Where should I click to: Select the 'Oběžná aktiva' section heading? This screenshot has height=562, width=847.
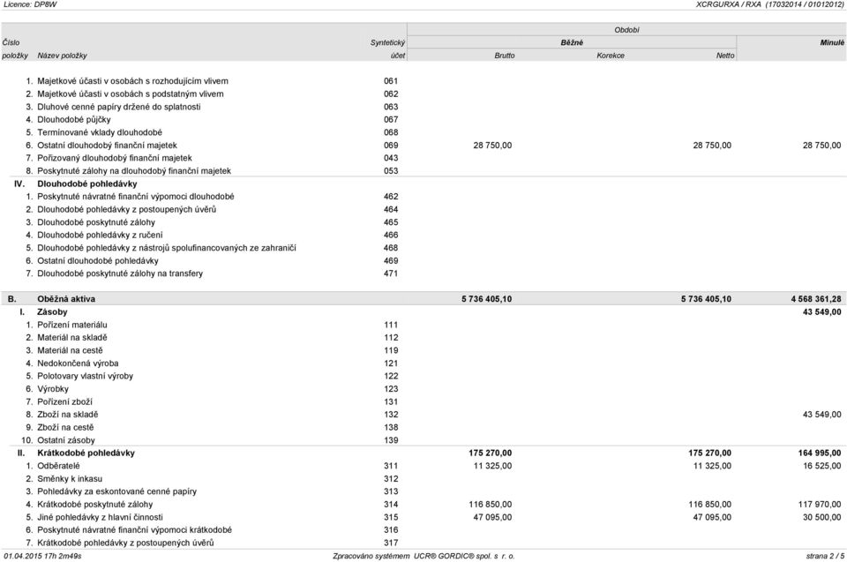coord(66,299)
